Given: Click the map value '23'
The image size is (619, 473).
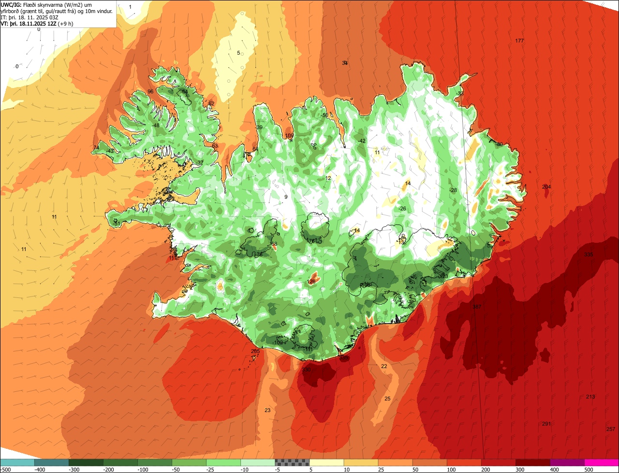Looking at the screenshot, I should tap(267, 410).
